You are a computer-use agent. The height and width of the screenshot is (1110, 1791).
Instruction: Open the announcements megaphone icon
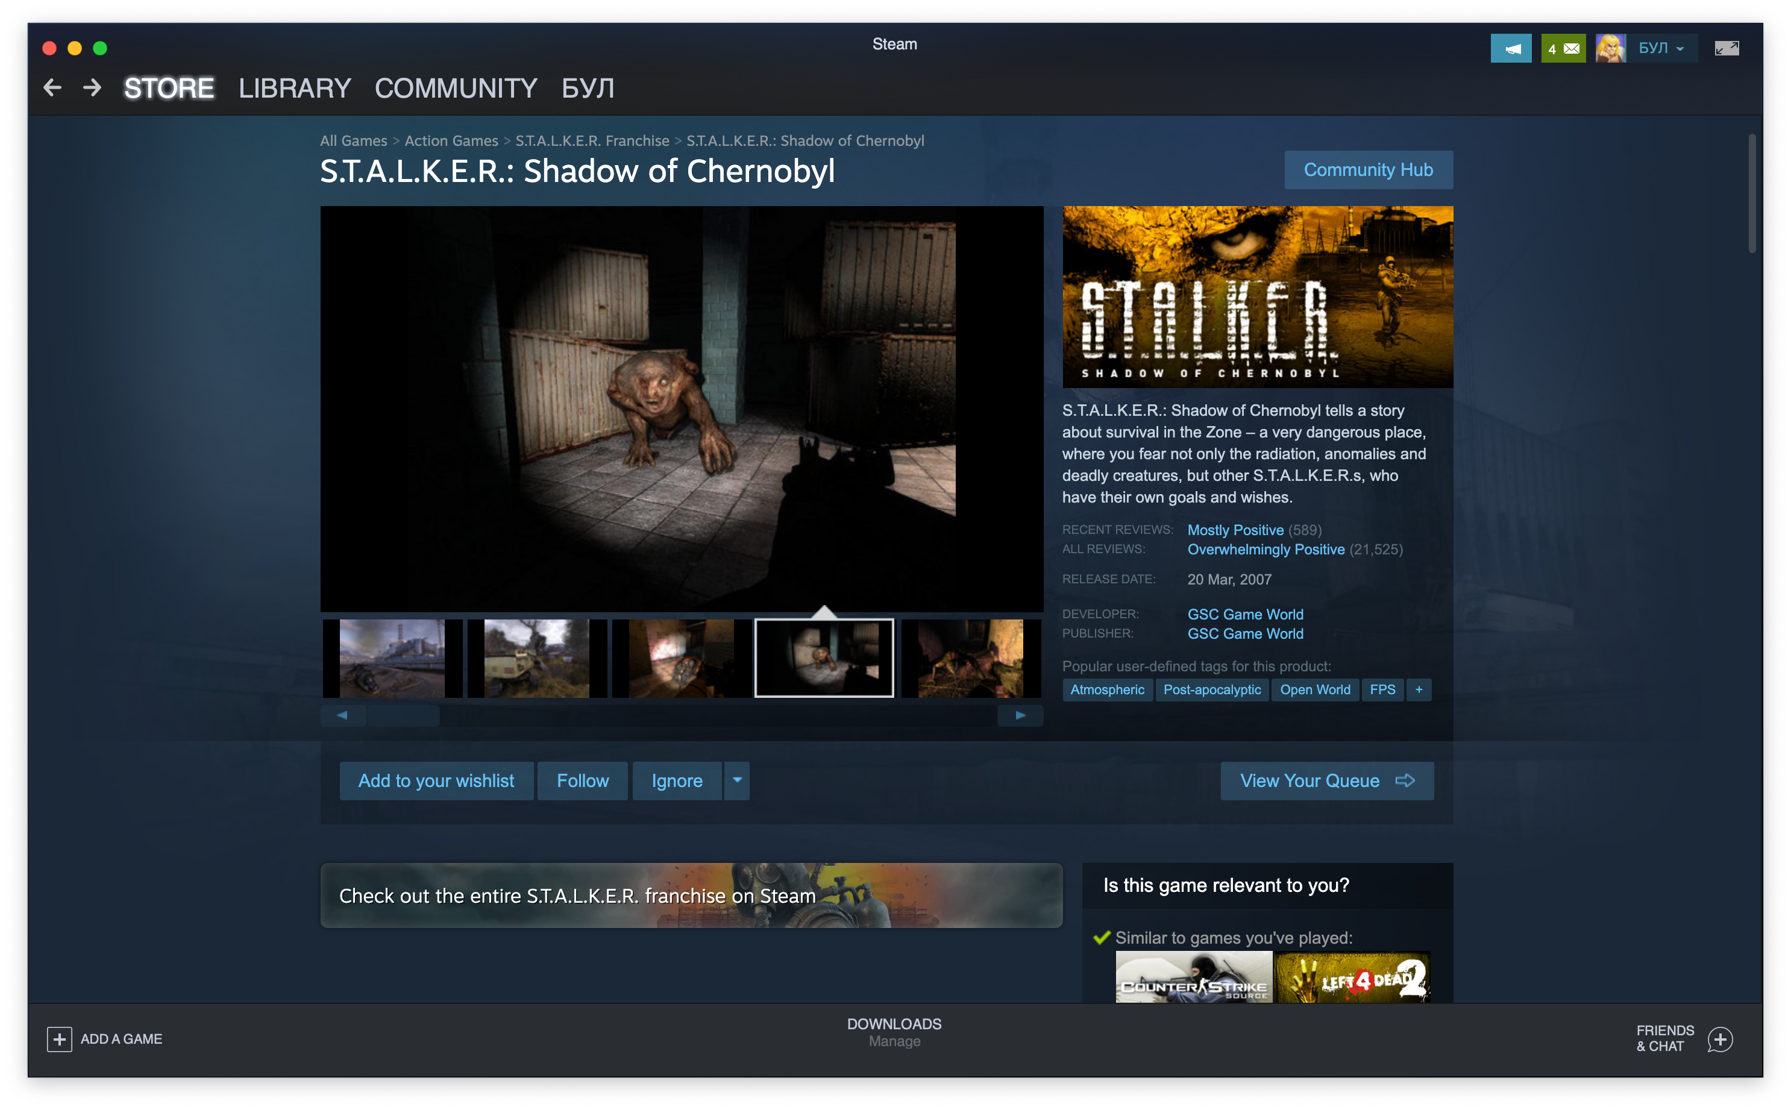pos(1511,48)
